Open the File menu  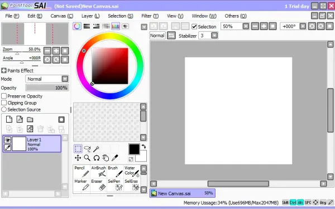[12, 16]
